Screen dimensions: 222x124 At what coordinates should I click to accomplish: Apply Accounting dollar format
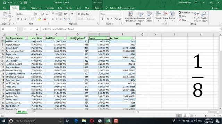click(102, 19)
